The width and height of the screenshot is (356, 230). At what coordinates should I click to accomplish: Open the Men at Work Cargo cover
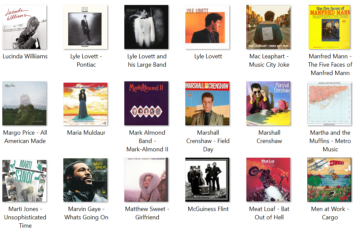coord(329,180)
